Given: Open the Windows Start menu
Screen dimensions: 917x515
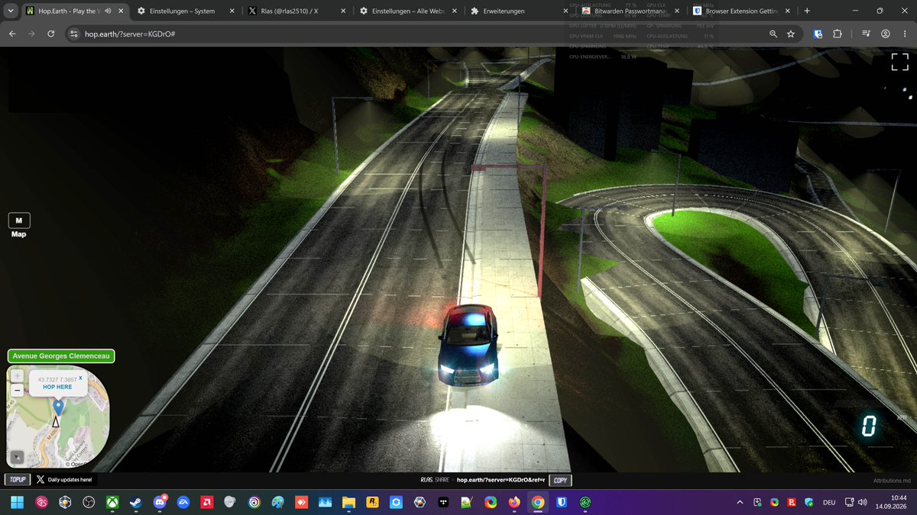Looking at the screenshot, I should [18, 503].
